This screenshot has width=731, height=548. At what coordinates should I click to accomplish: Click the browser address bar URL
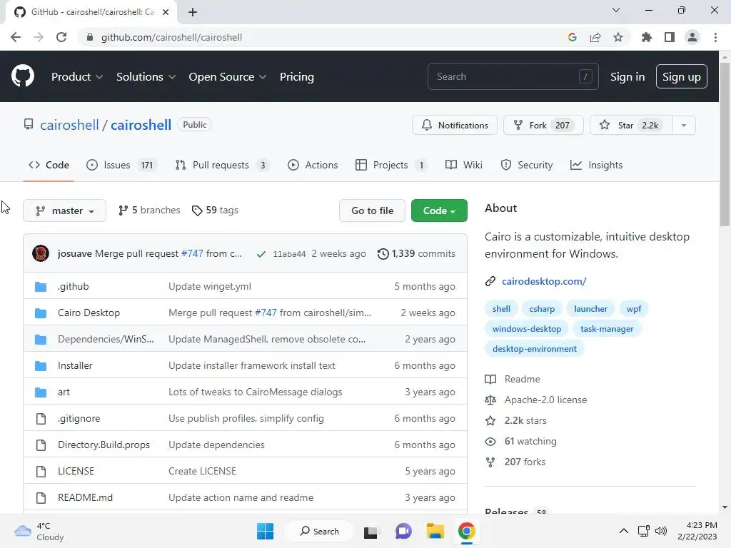click(171, 37)
